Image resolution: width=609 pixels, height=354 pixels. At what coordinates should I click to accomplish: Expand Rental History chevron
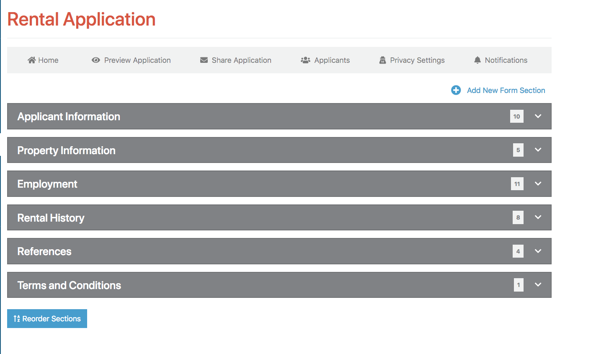(538, 217)
